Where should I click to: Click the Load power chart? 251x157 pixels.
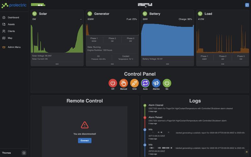[x=223, y=38]
